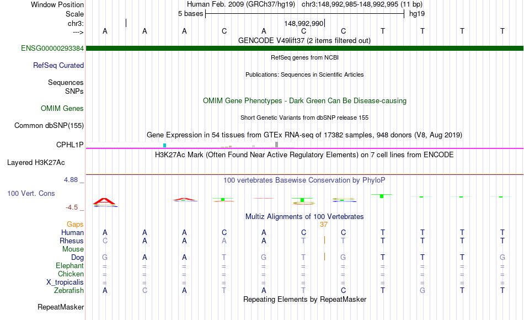Click the orange insertion mark in Rhesus row
The width and height of the screenshot is (524, 320).
click(x=324, y=240)
